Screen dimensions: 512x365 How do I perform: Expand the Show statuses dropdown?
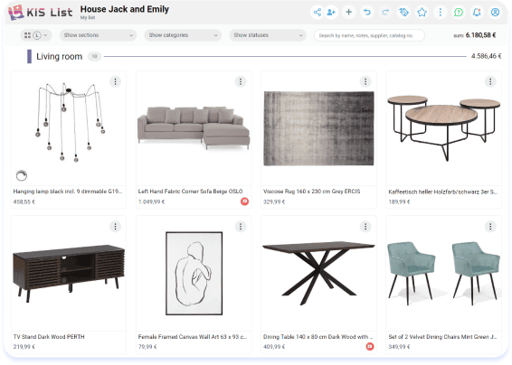point(268,35)
